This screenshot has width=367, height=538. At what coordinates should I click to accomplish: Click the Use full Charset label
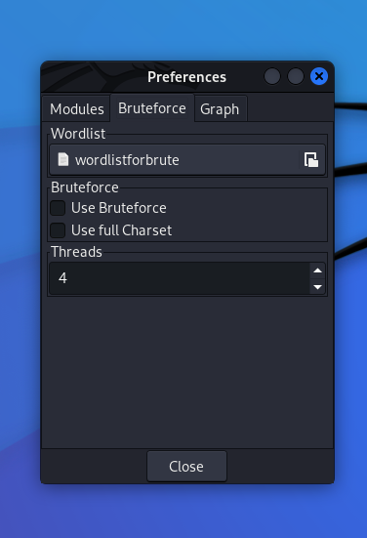tap(121, 230)
